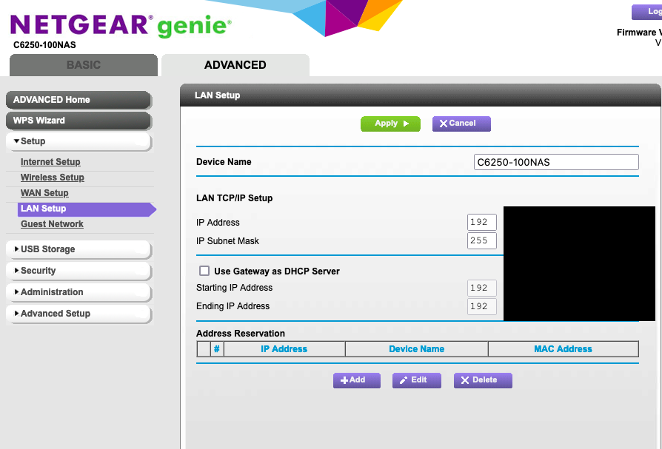This screenshot has height=449, width=662.
Task: Expand the USB Storage section
Action: [78, 249]
